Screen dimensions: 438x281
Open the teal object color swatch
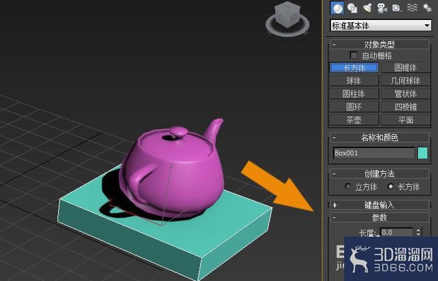tap(422, 153)
